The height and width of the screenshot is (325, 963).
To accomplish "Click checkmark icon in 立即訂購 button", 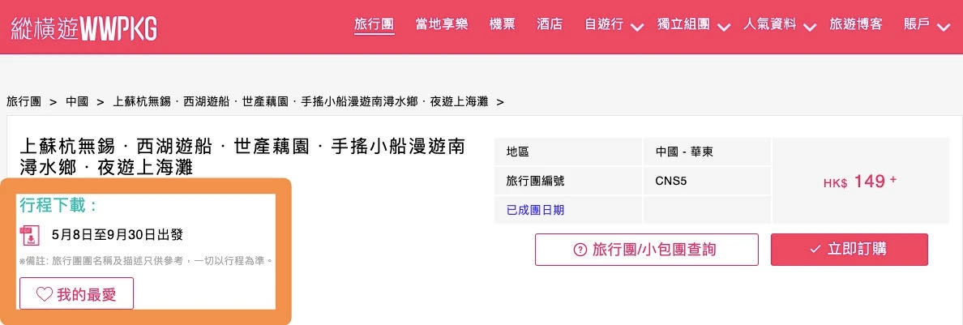I will [x=815, y=250].
